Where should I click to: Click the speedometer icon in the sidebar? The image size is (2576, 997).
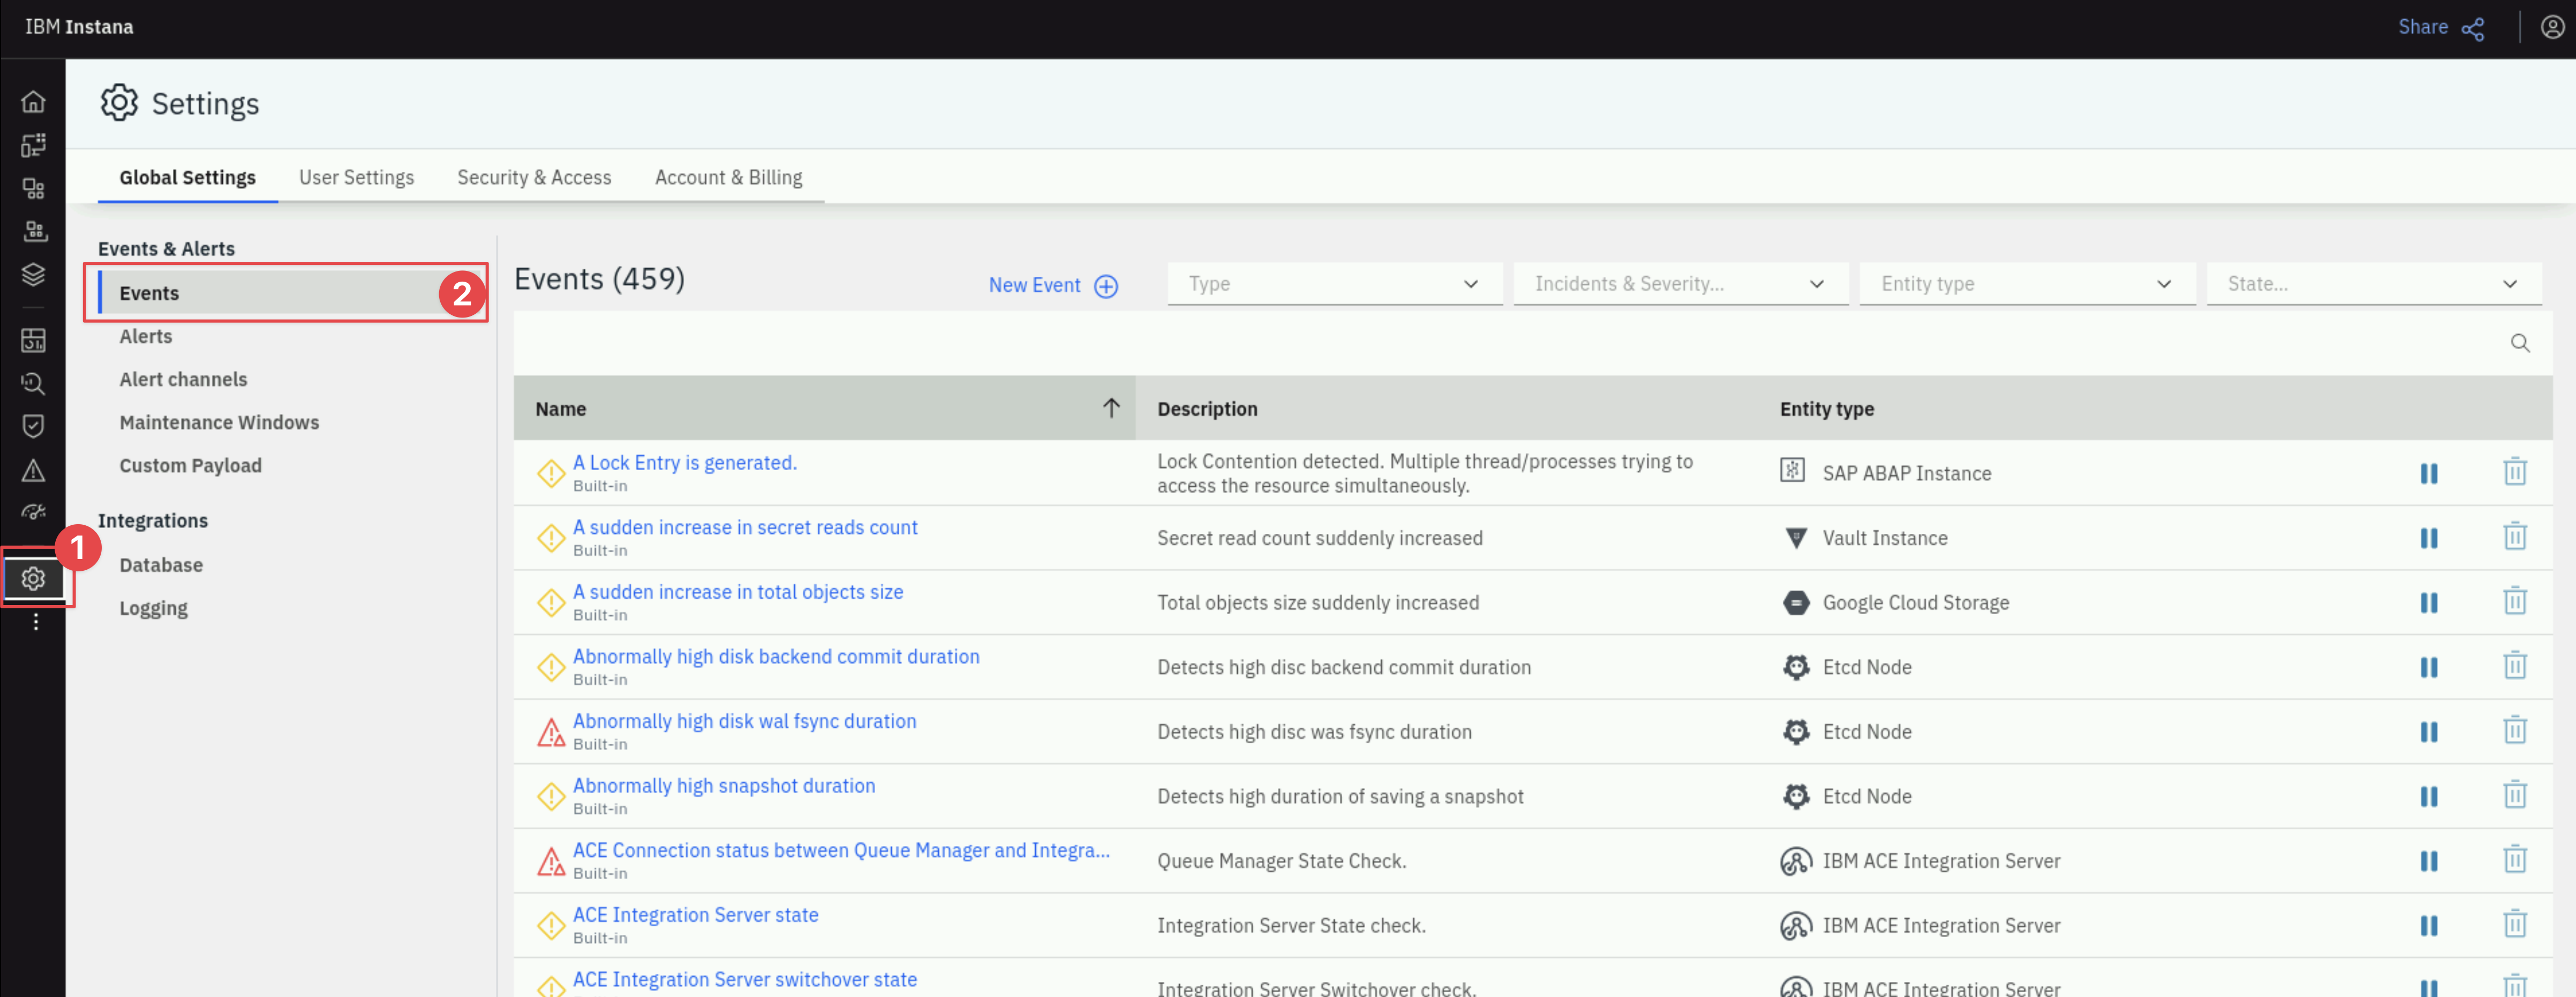pyautogui.click(x=33, y=513)
